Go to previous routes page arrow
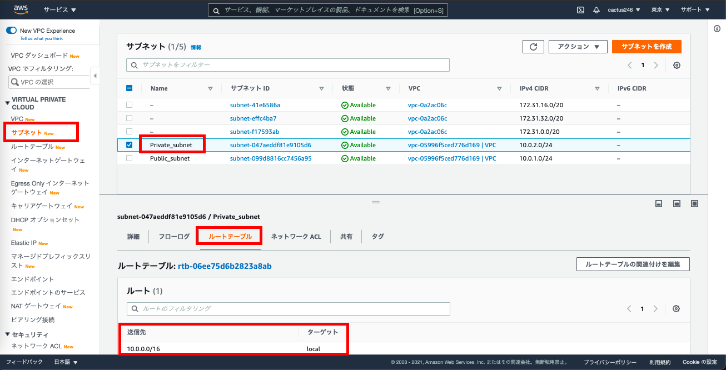The width and height of the screenshot is (726, 370). click(630, 308)
